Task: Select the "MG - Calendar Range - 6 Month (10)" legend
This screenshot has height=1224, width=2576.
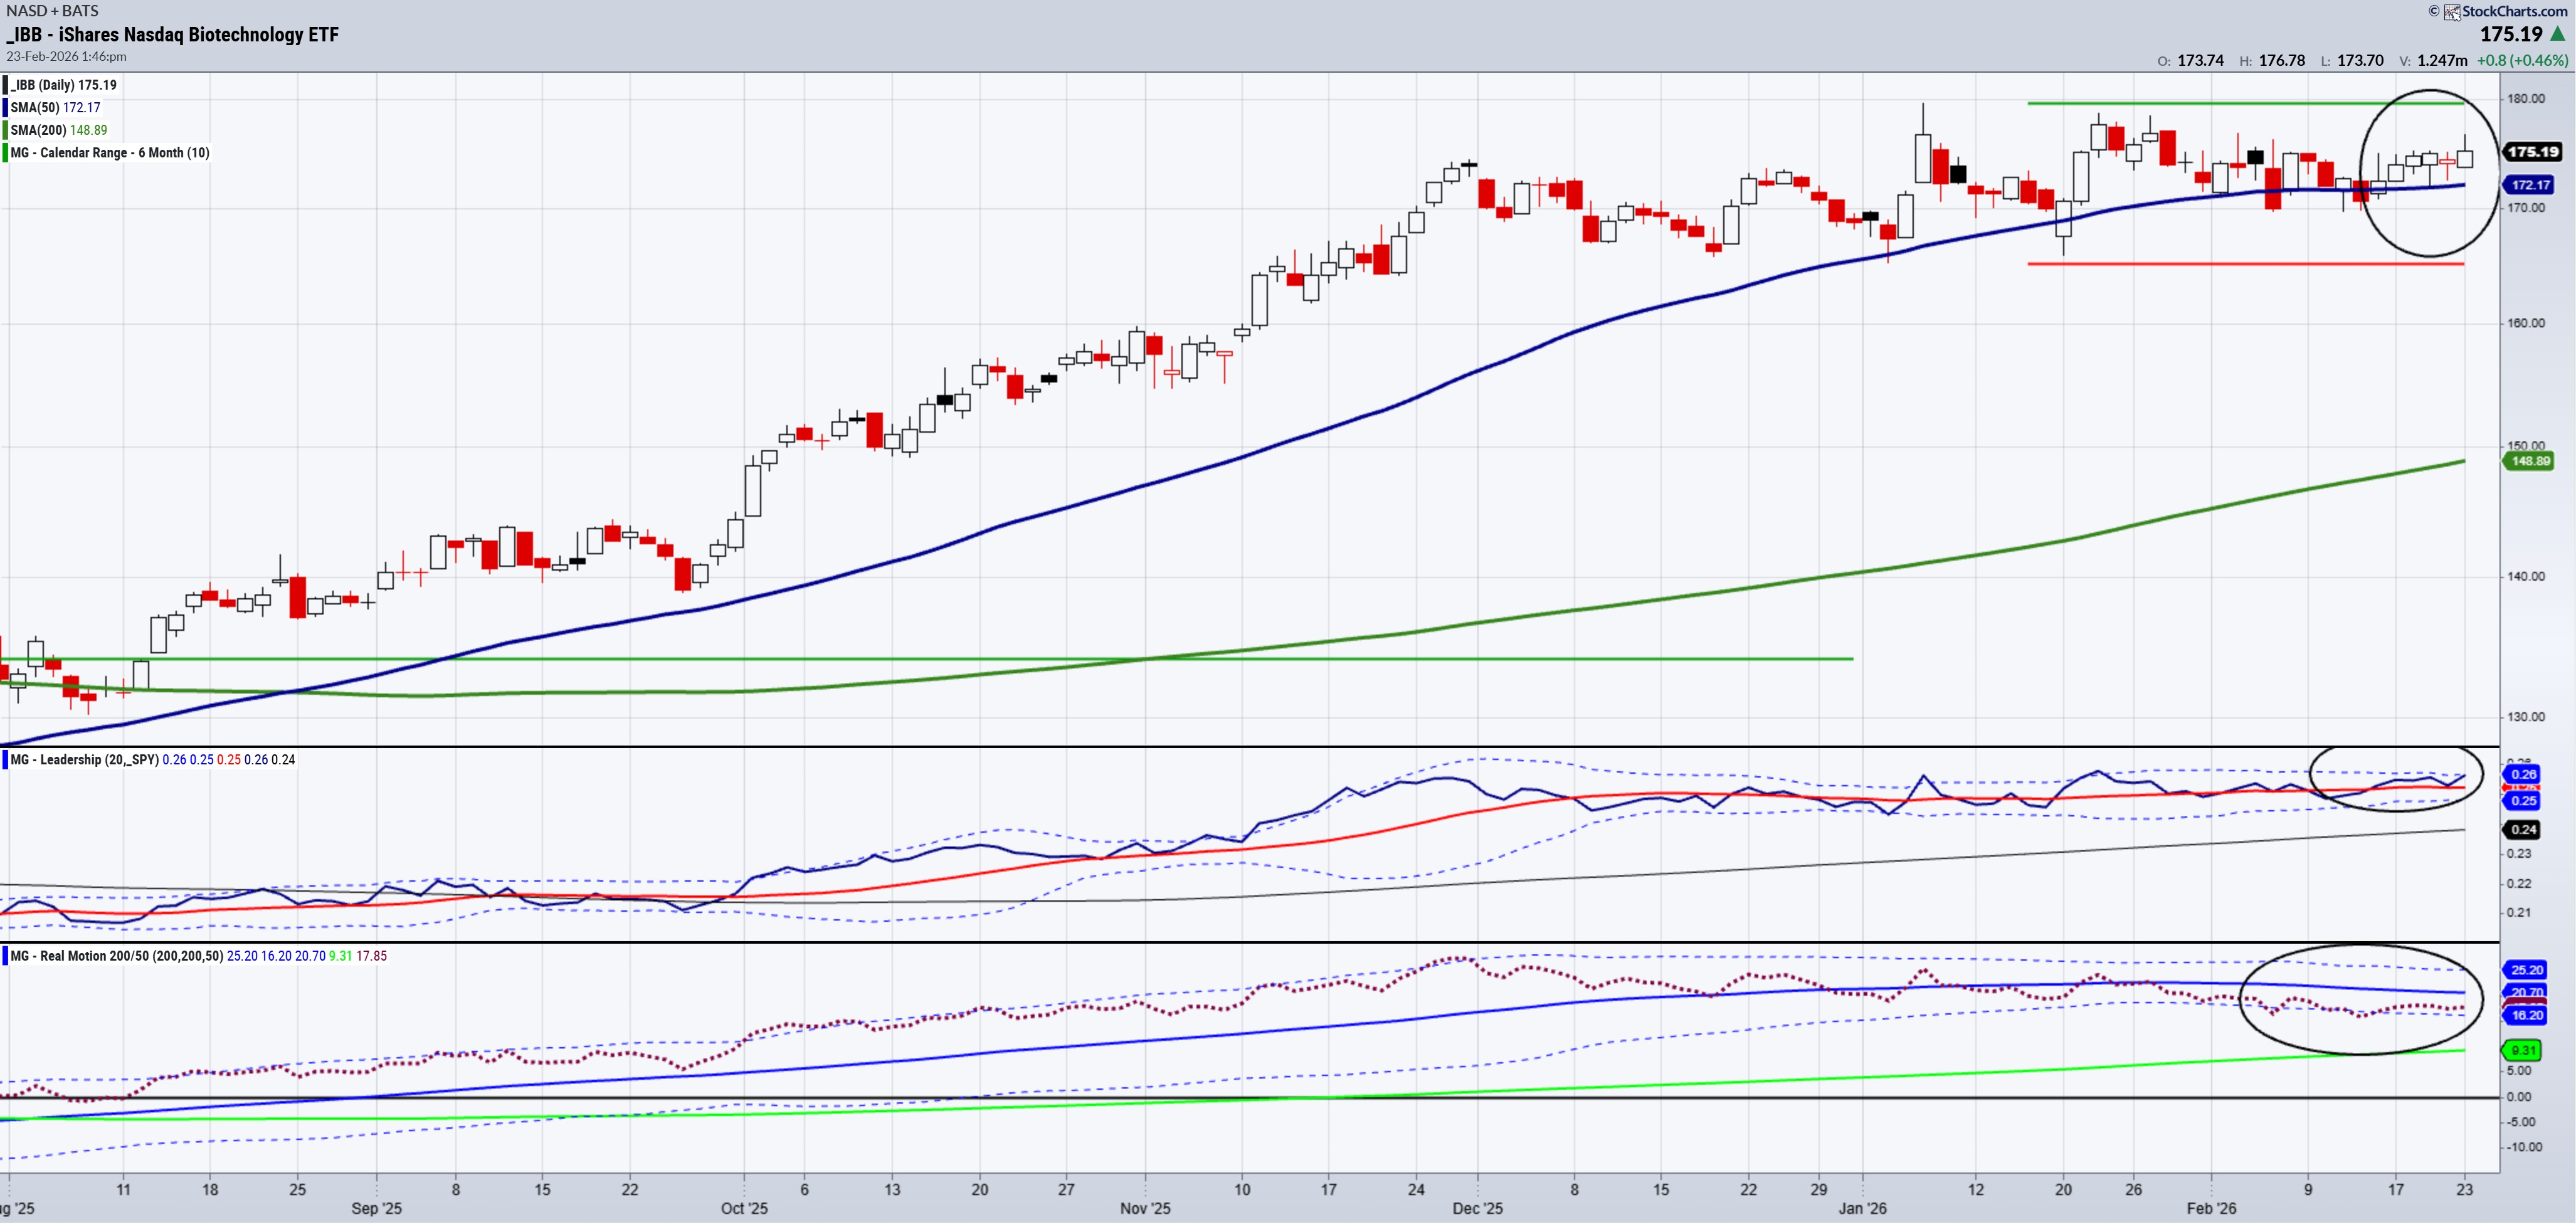Action: [x=110, y=153]
